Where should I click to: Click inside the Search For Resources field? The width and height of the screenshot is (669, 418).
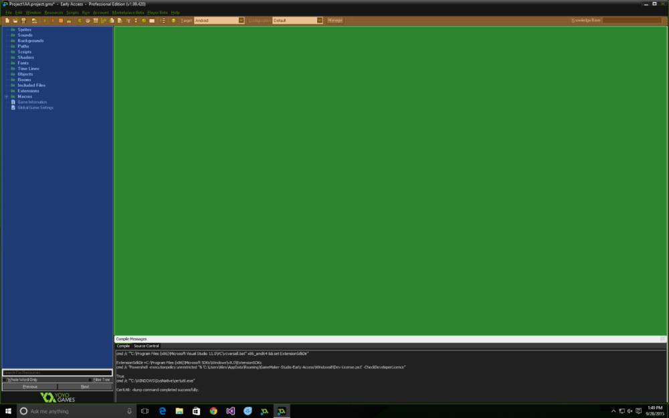pos(57,373)
